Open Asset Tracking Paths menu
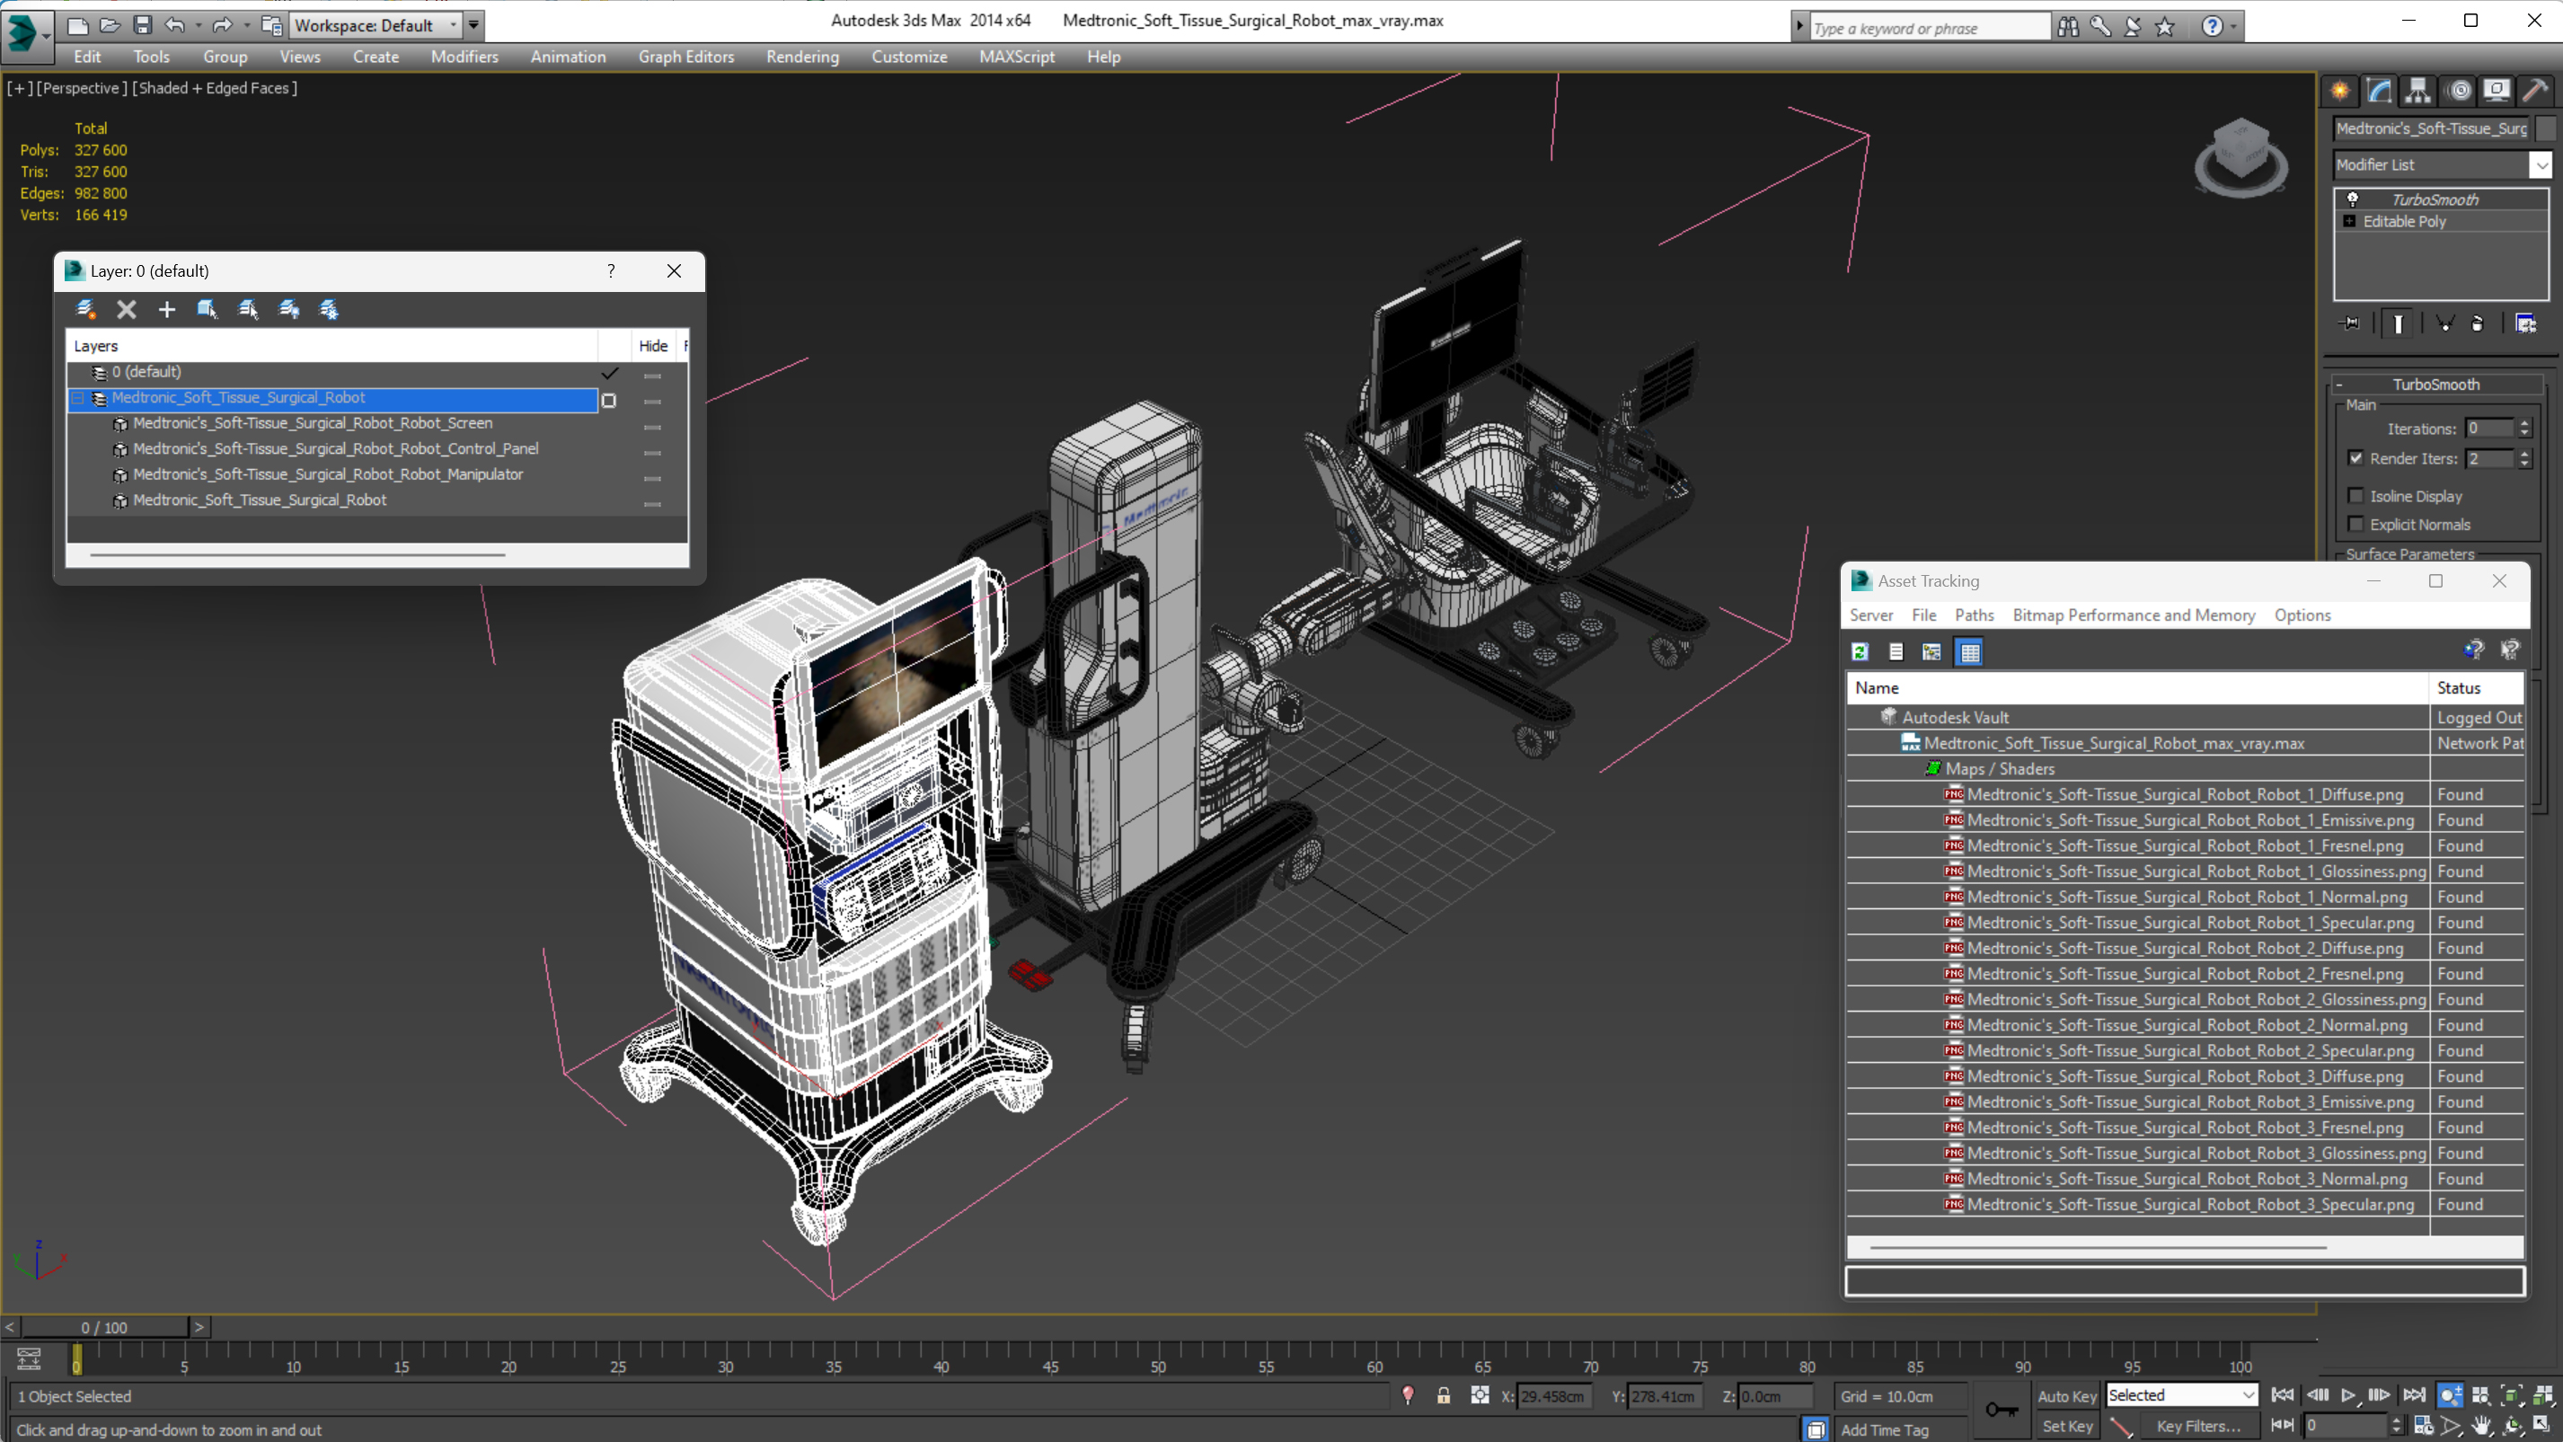The image size is (2563, 1442). (x=1973, y=615)
